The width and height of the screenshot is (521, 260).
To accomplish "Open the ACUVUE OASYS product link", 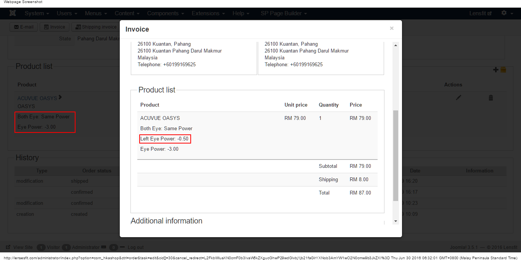I will pyautogui.click(x=37, y=98).
